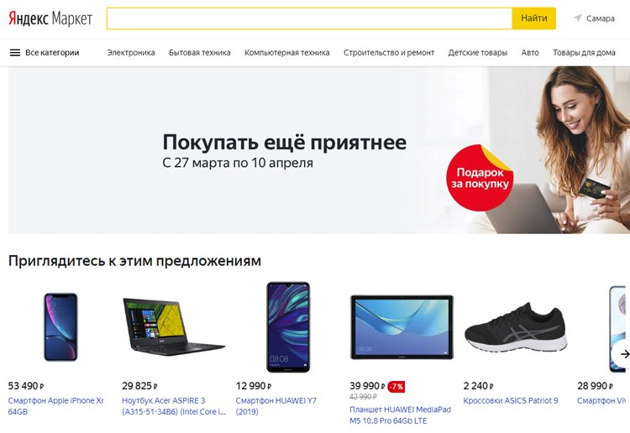This screenshot has height=433, width=630.
Task: Open the HUAWEI MediaPad tablet image
Action: pyautogui.click(x=402, y=327)
